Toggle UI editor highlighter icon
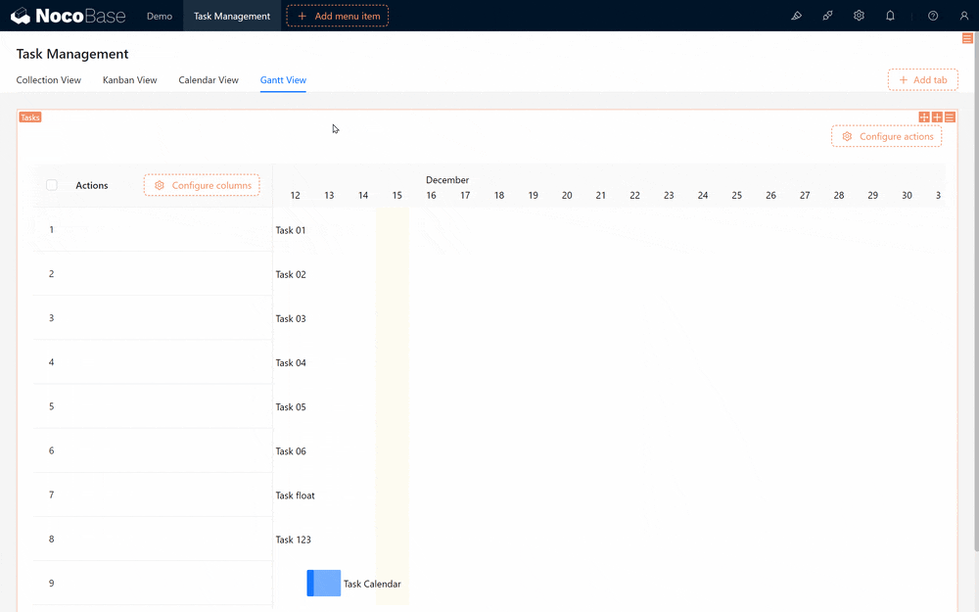This screenshot has height=612, width=979. [x=796, y=16]
